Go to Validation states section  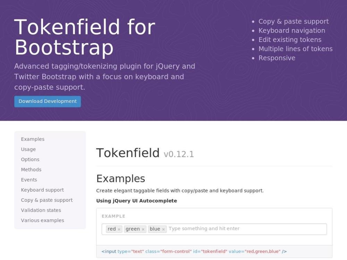41,210
